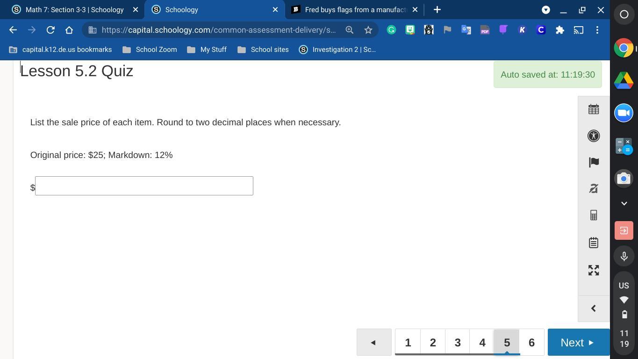Go to question 3

tap(458, 343)
